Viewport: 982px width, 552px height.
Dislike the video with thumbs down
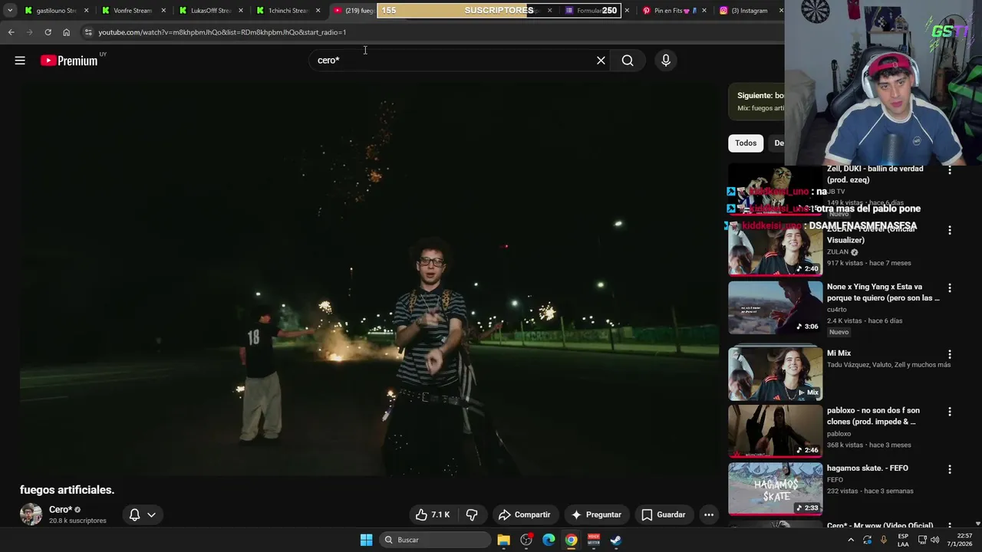coord(472,514)
